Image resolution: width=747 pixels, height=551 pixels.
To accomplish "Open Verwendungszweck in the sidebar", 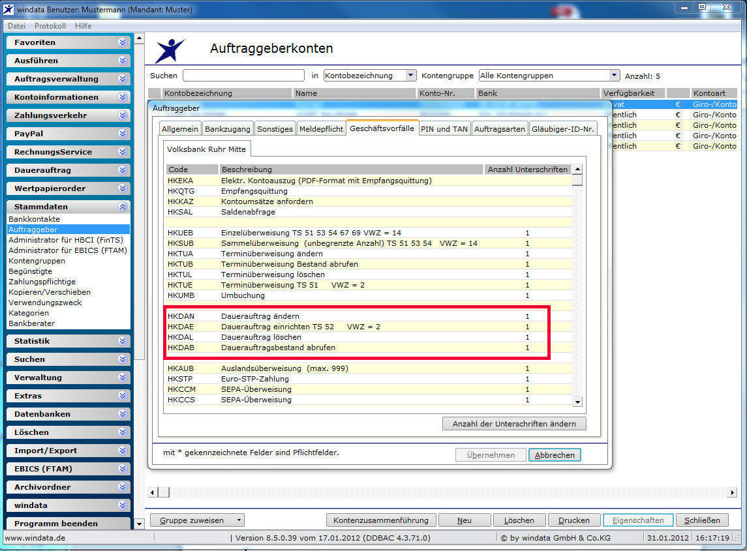I will click(x=45, y=303).
